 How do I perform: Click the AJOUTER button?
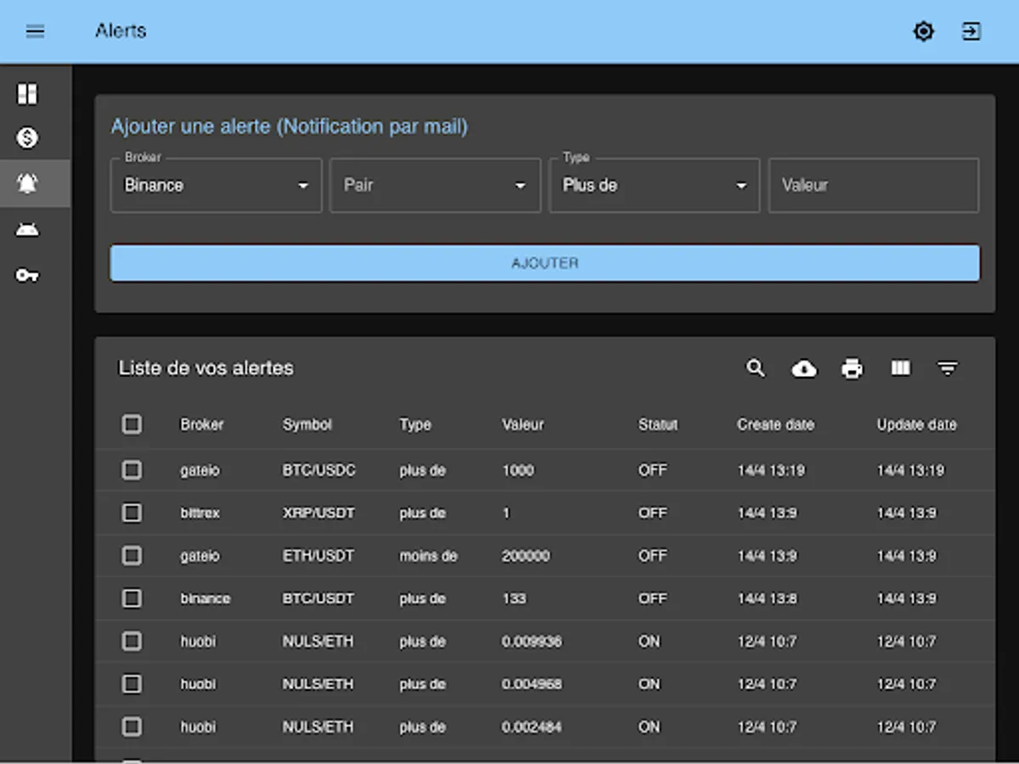tap(544, 263)
